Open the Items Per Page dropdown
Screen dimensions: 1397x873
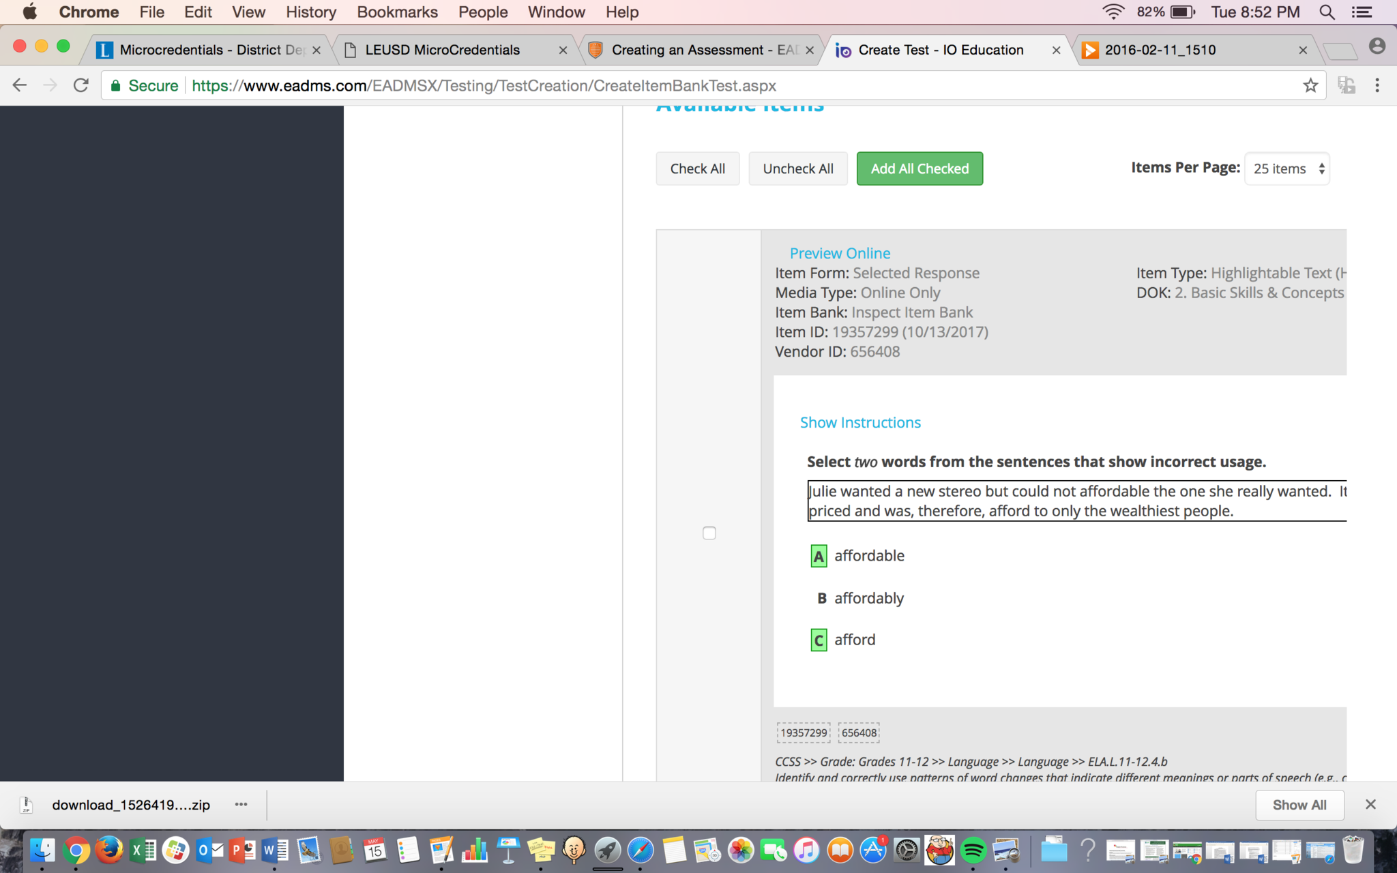point(1286,168)
